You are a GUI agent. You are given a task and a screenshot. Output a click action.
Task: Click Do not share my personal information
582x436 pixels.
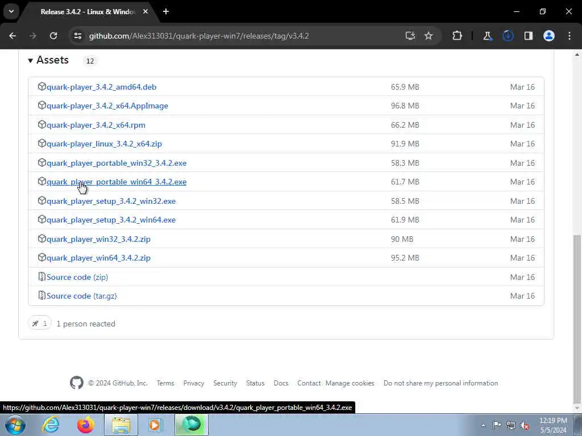(x=440, y=383)
